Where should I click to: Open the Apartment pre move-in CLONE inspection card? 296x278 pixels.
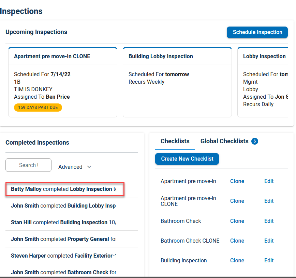tap(63, 82)
